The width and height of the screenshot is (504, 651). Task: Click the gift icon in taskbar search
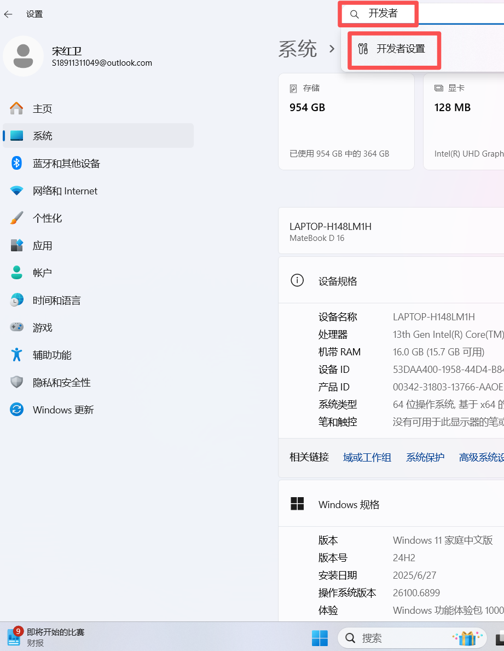pyautogui.click(x=467, y=638)
